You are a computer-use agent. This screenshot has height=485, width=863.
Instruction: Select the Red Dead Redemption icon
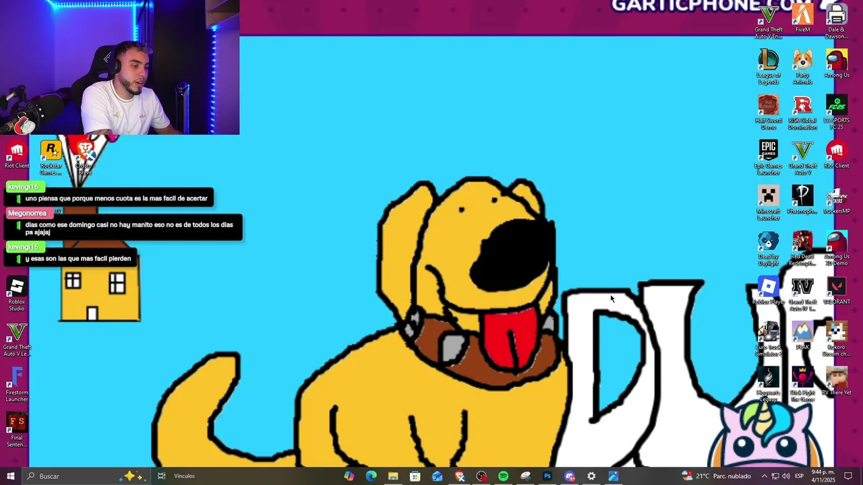(802, 247)
